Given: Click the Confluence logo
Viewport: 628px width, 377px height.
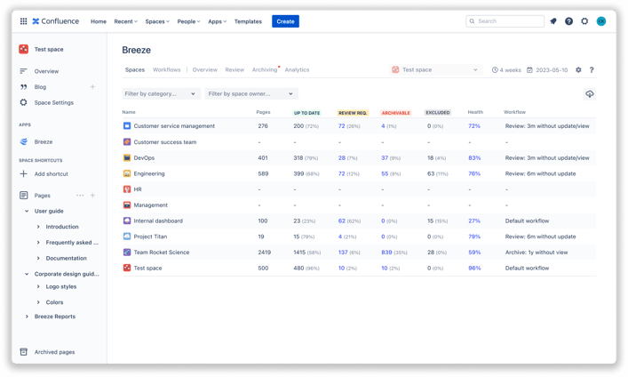Looking at the screenshot, I should click(56, 21).
